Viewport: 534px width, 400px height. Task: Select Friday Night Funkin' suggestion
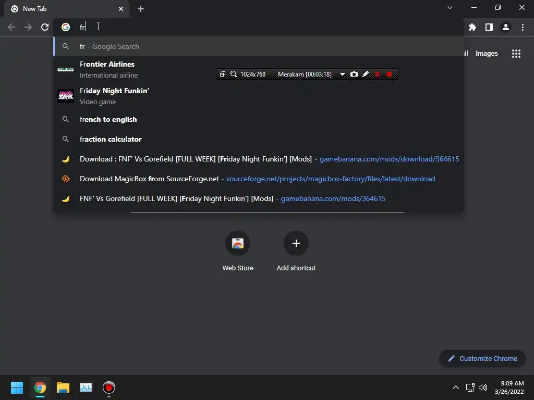[259, 96]
